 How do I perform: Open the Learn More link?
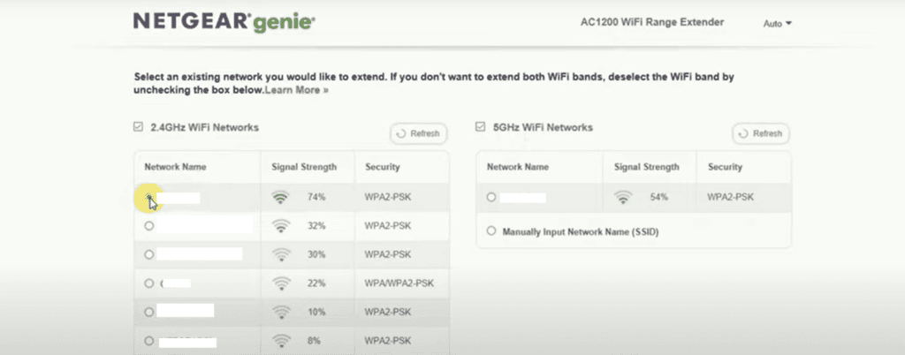click(x=297, y=90)
